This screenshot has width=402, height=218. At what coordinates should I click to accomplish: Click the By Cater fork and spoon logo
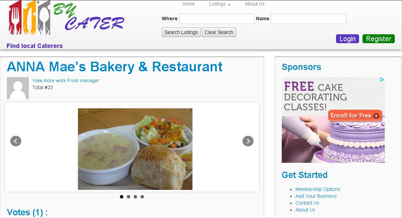click(66, 17)
